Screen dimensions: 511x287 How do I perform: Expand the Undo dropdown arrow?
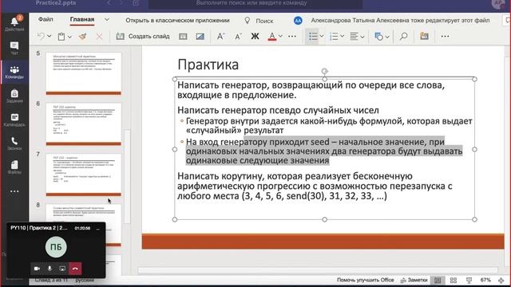(50, 36)
